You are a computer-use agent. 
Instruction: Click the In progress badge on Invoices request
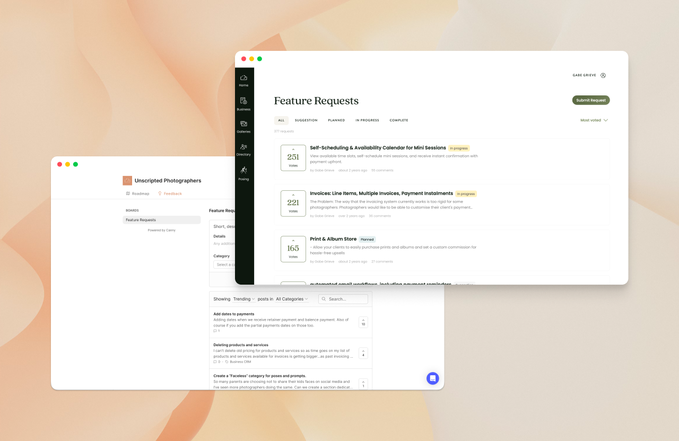(x=466, y=194)
